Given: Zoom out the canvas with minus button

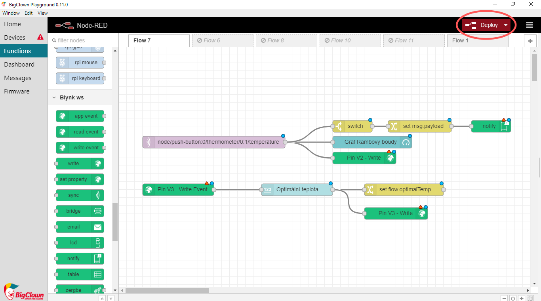Looking at the screenshot, I should [x=504, y=299].
